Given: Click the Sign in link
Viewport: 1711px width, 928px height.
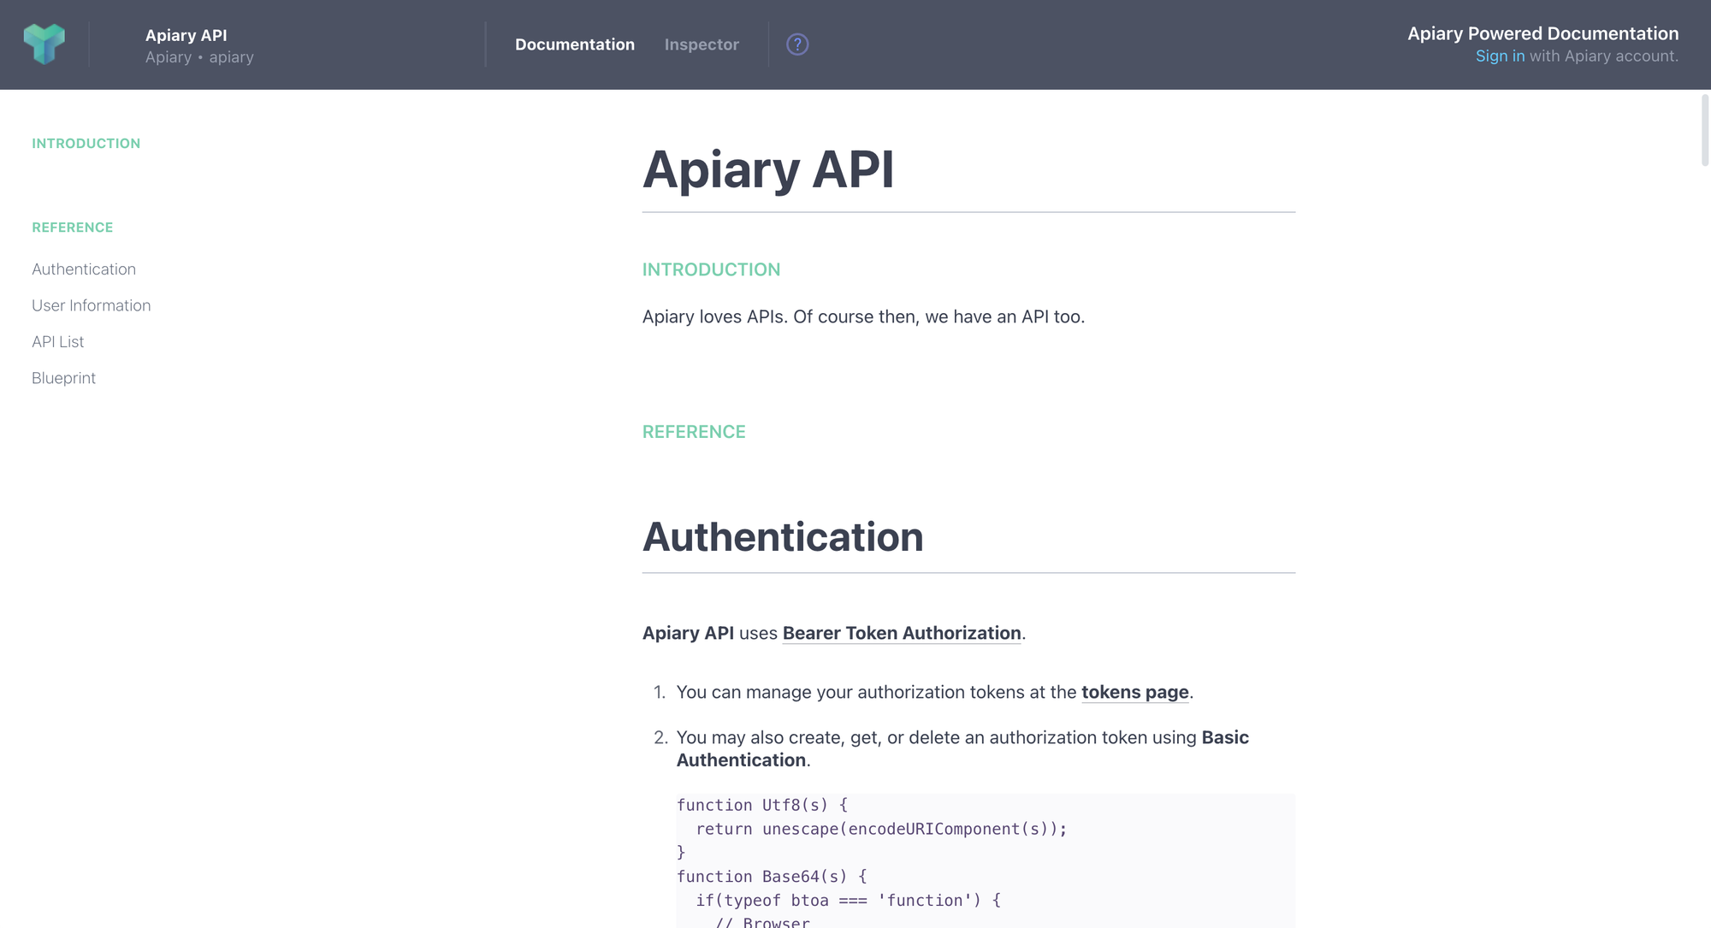Looking at the screenshot, I should pos(1500,56).
